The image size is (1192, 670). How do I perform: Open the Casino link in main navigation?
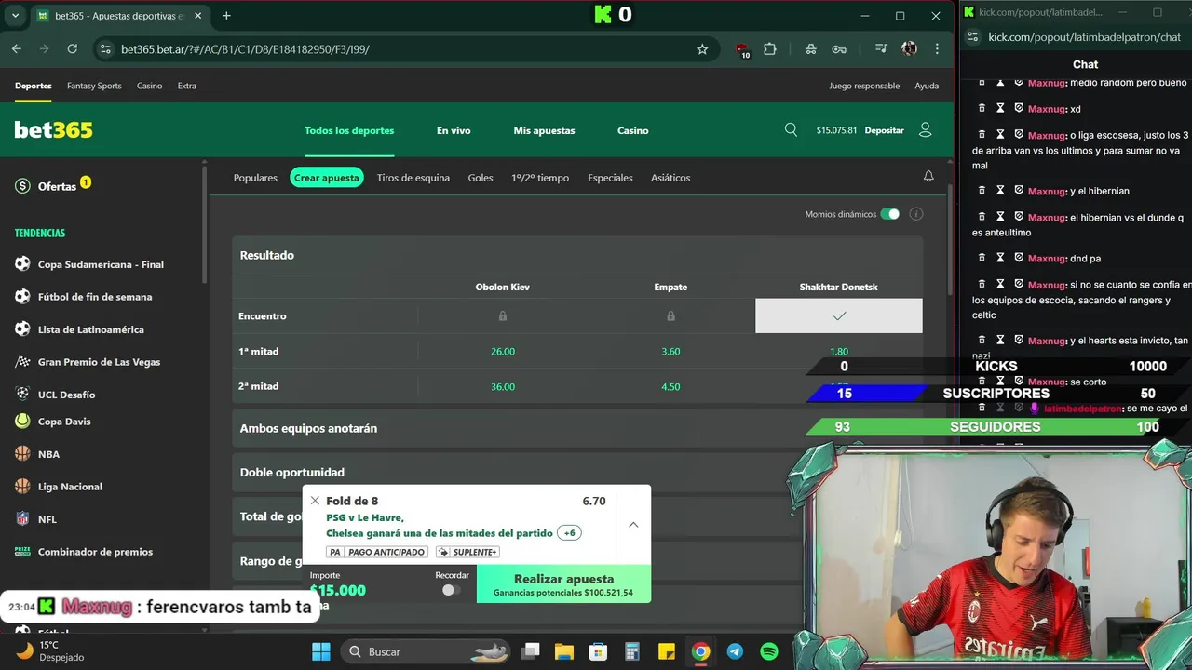[x=633, y=130]
